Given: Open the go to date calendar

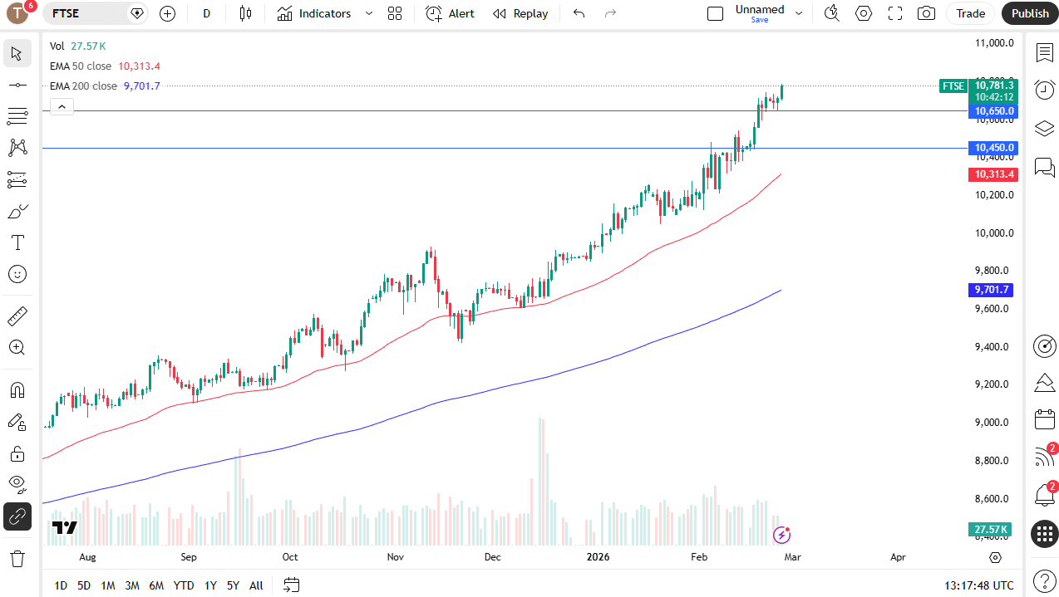Looking at the screenshot, I should [x=291, y=585].
